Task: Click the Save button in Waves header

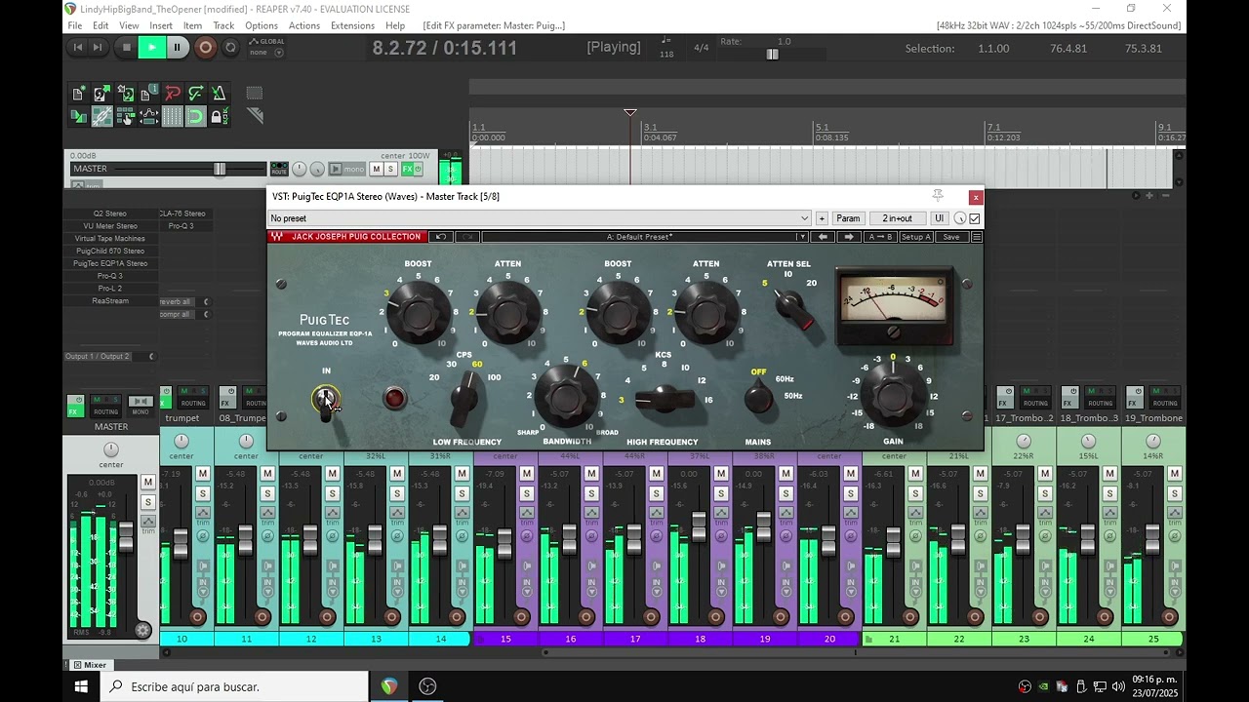Action: (x=951, y=237)
